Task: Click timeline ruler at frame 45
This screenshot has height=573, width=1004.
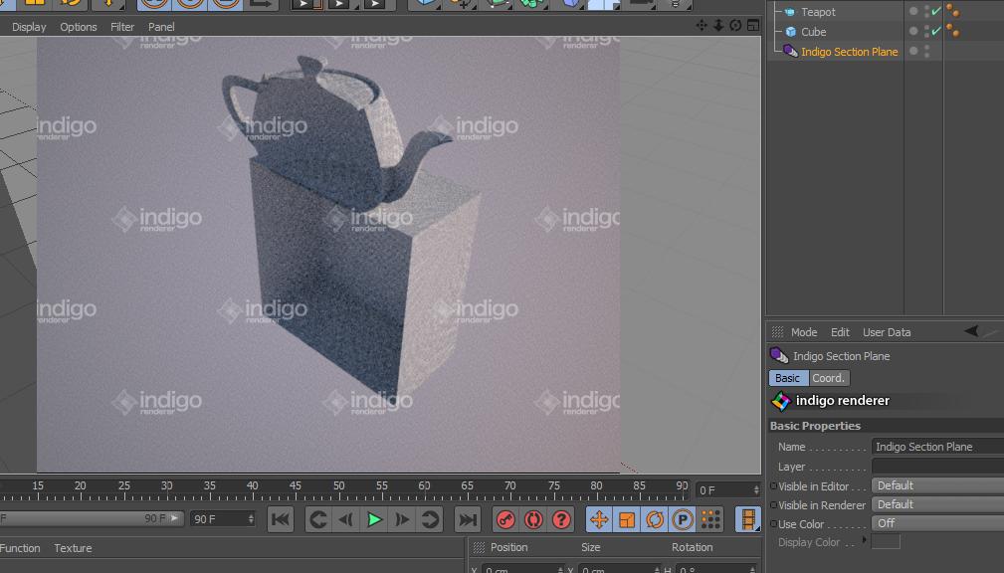Action: (296, 485)
